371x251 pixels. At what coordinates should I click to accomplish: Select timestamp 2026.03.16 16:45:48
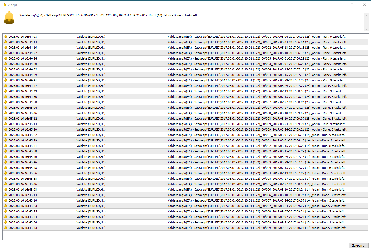[23, 168]
